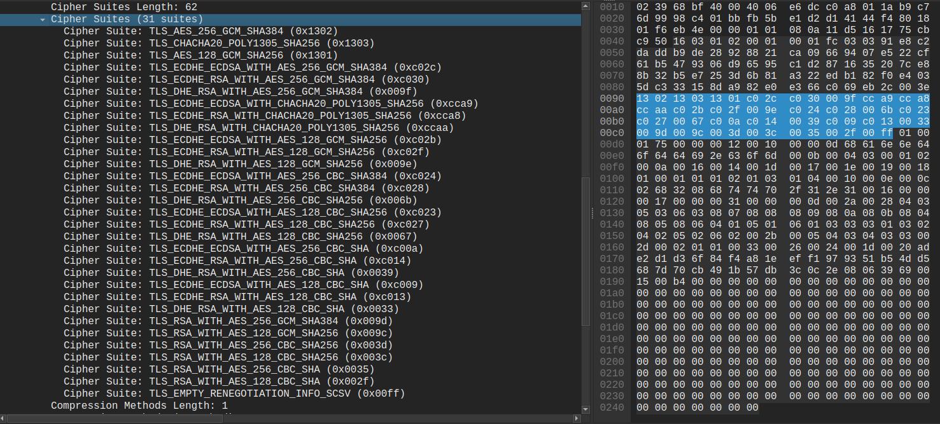
Task: Select cipher suite TLS_AES_128_GCM_SHA256 (0x1301)
Action: click(x=290, y=55)
